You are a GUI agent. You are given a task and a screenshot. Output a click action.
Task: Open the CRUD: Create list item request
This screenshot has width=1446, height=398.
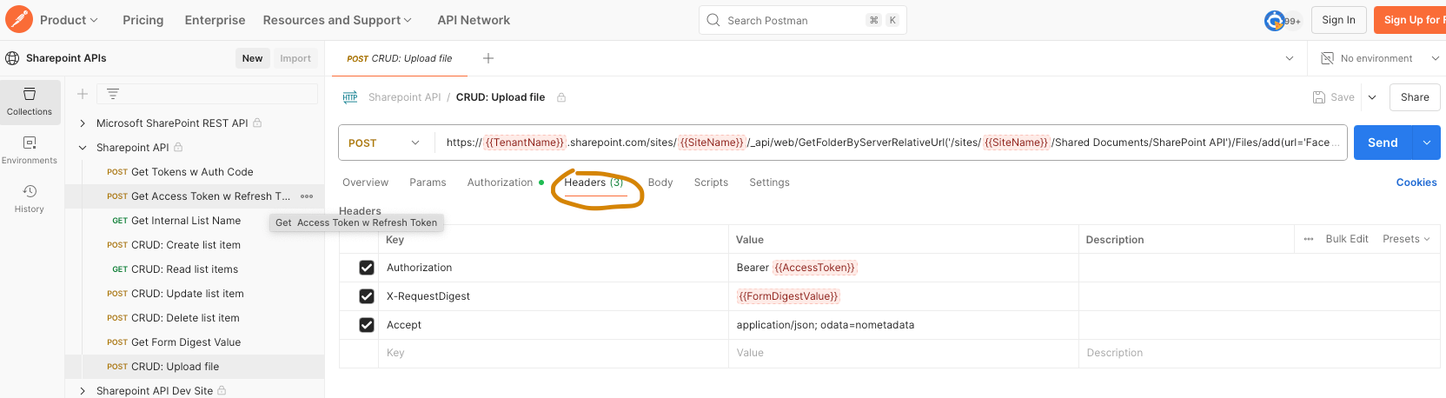(185, 245)
